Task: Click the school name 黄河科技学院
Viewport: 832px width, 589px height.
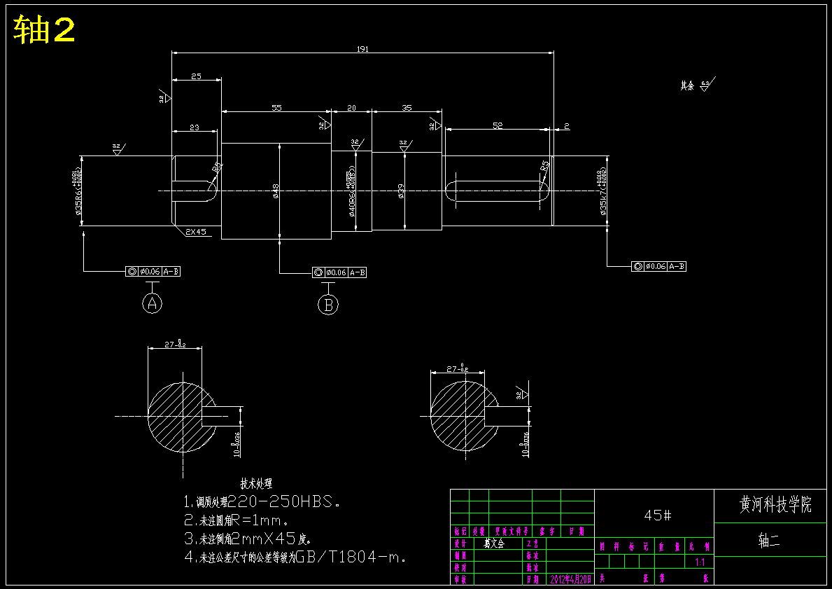Action: (x=775, y=504)
